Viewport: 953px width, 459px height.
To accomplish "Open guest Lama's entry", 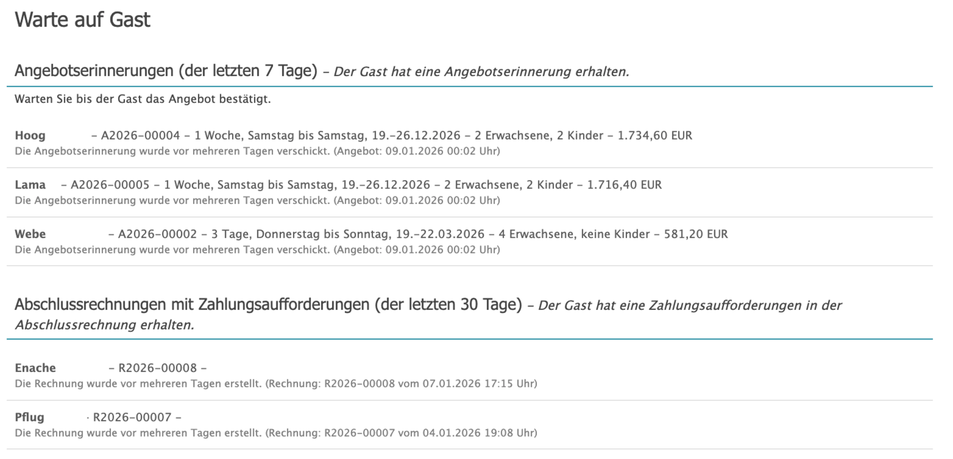I will point(30,185).
